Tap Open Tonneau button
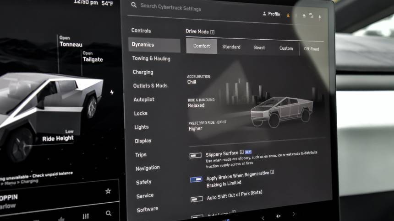Viewport: 394px width, 221px height. tap(71, 42)
